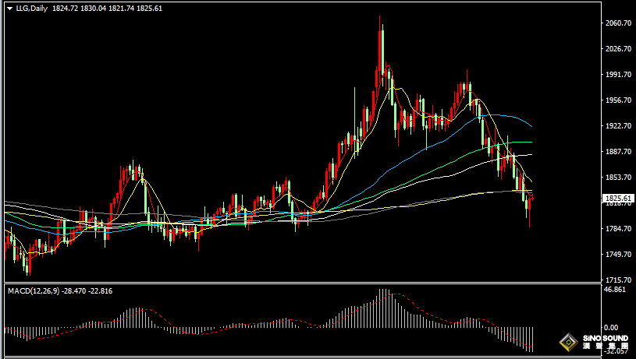Select the LLG,Daily chart title text
The height and width of the screenshot is (359, 636).
[x=32, y=9]
